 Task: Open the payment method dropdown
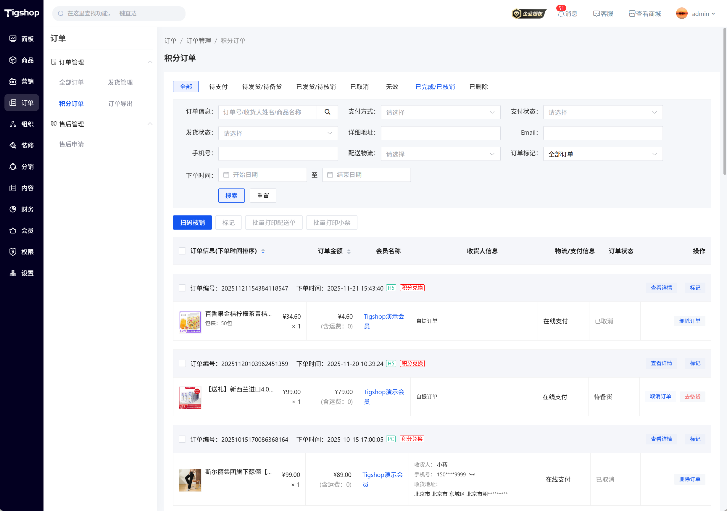tap(440, 112)
